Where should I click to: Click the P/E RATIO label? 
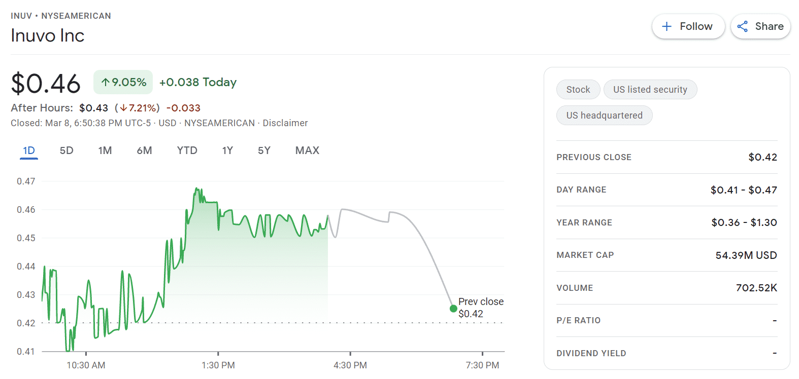(579, 320)
